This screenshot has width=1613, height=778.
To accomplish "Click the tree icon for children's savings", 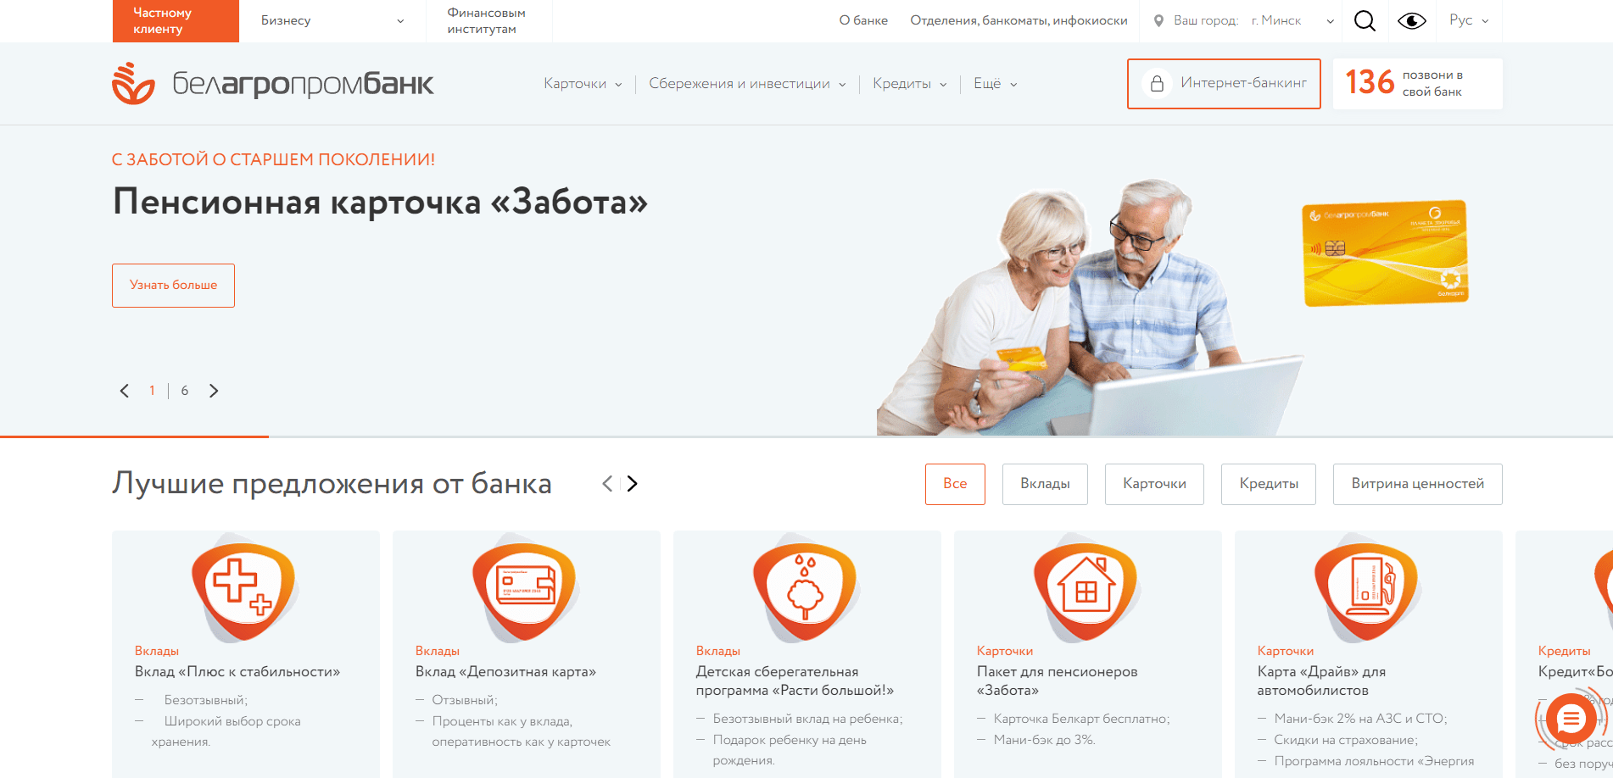I will coord(806,588).
